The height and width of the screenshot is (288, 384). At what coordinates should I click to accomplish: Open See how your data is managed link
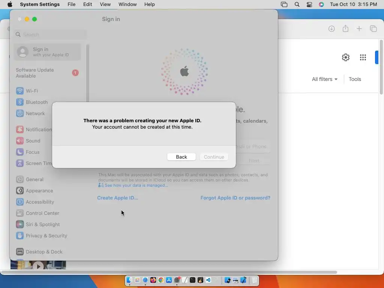(136, 185)
